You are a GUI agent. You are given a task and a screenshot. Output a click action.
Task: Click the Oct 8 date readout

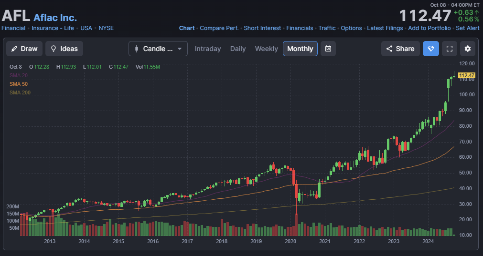(x=16, y=67)
